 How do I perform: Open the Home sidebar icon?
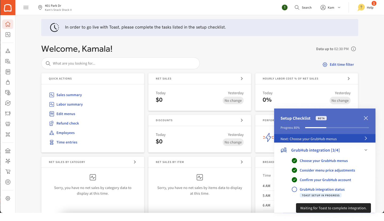(x=8, y=24)
